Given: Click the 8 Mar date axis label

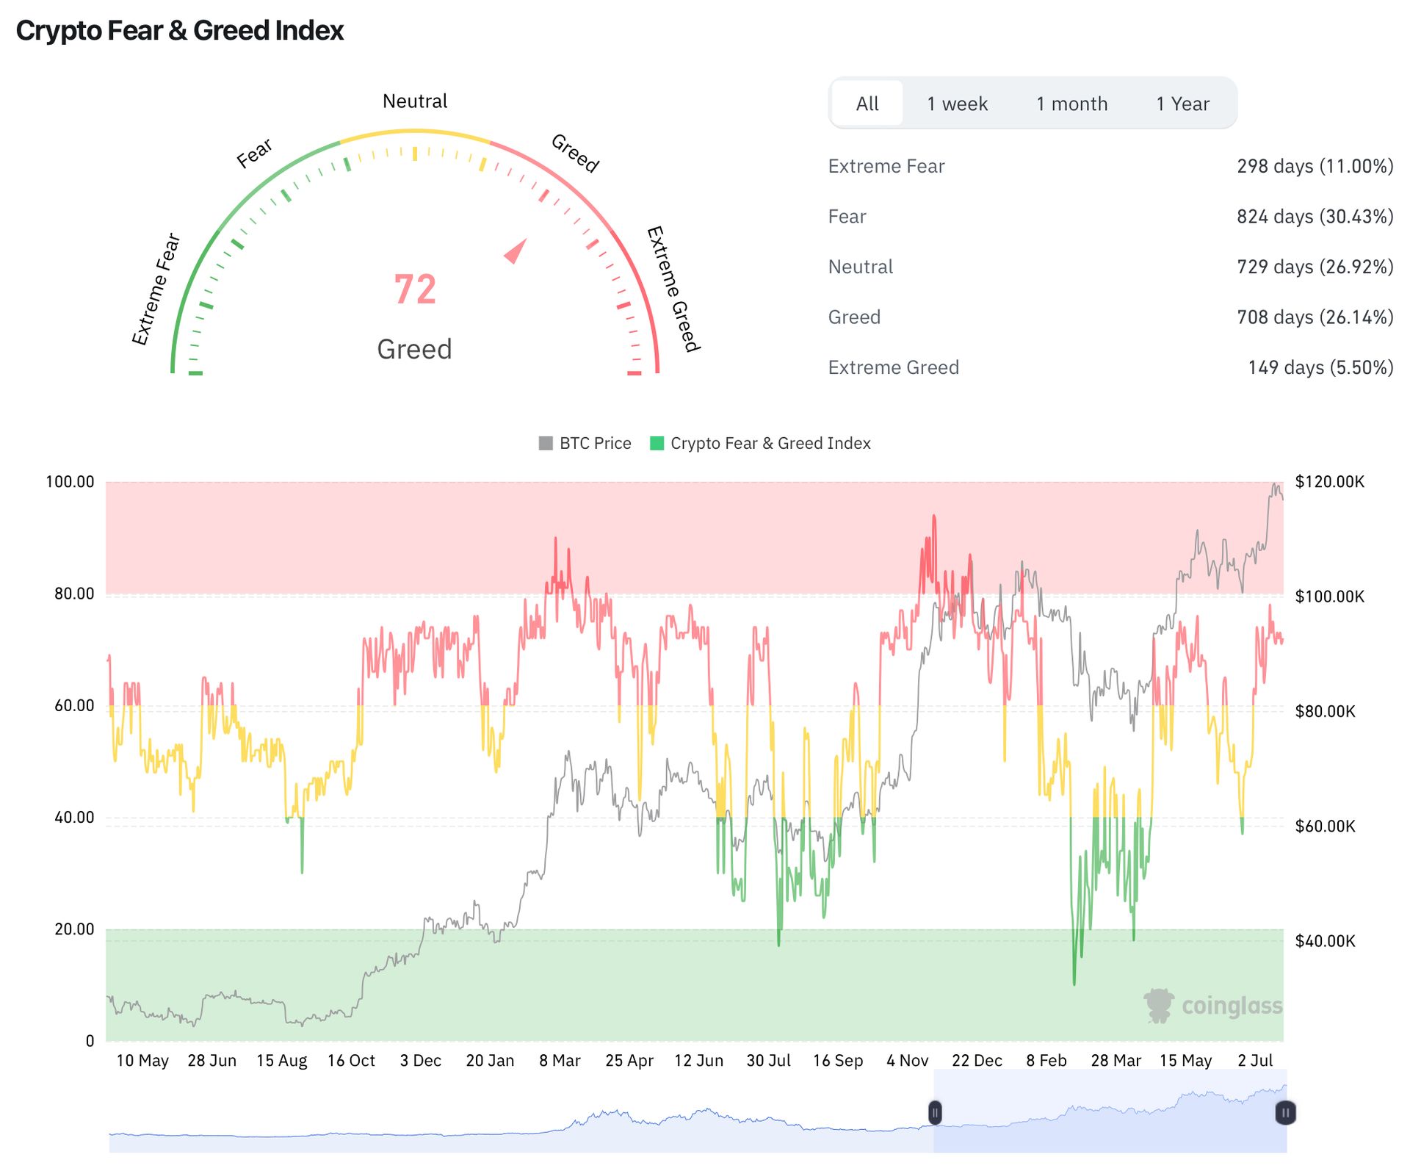Looking at the screenshot, I should pos(560,1060).
